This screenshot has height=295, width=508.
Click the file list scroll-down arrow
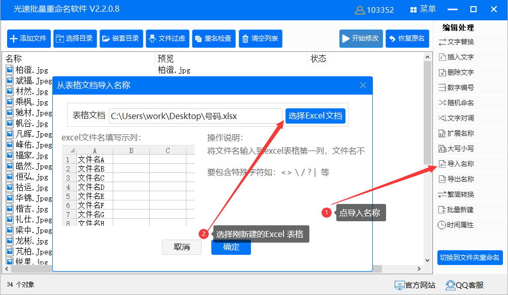[427, 260]
